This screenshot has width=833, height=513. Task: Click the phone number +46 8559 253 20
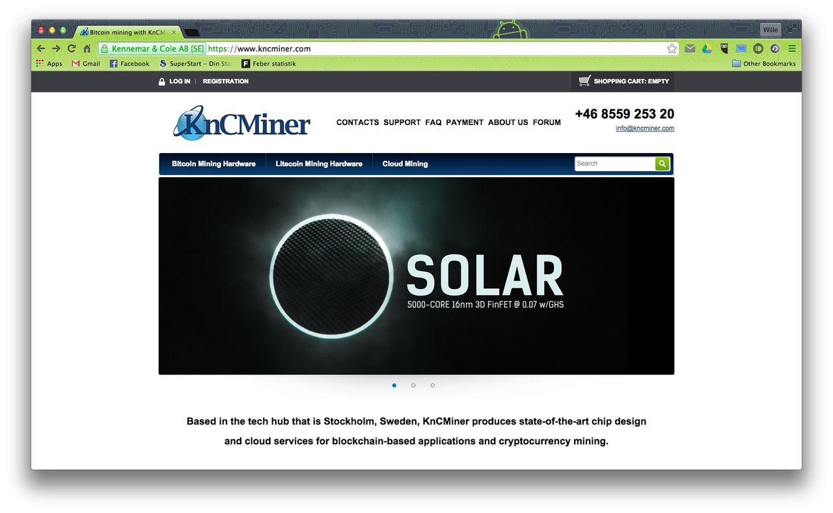[x=625, y=114]
